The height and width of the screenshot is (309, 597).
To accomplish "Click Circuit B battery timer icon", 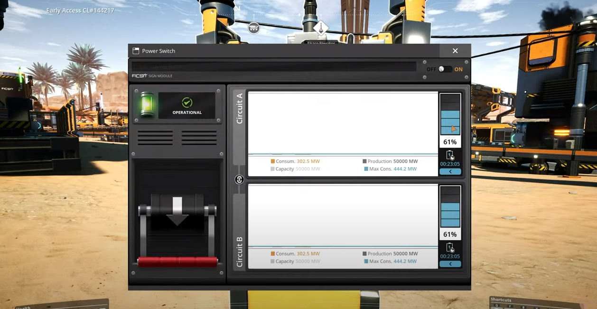I will pyautogui.click(x=450, y=247).
